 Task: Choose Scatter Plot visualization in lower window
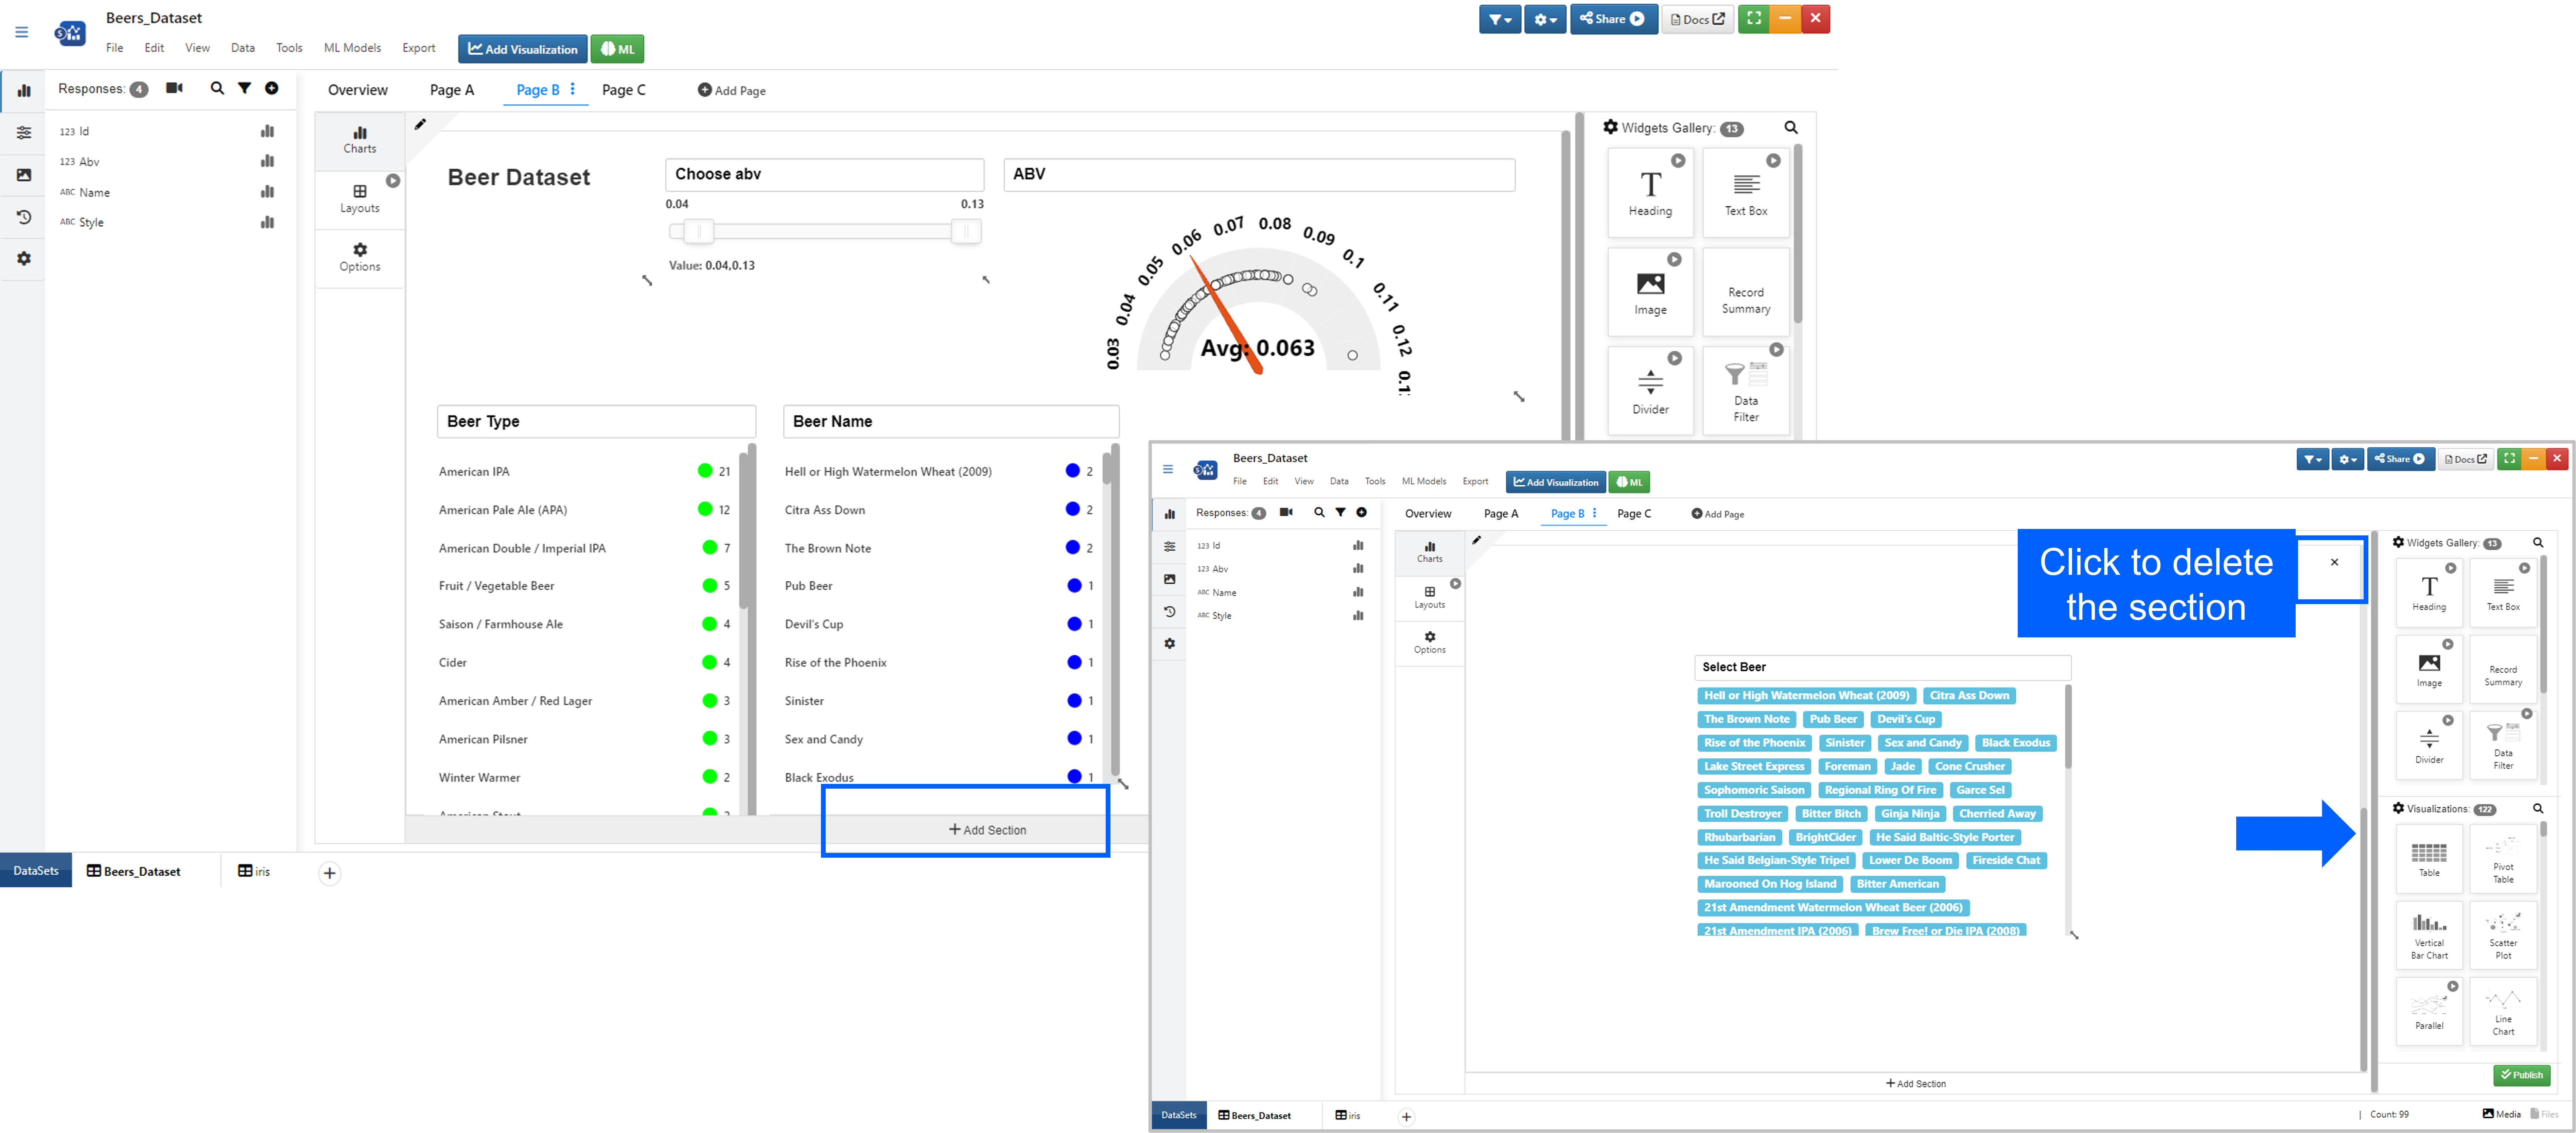[x=2503, y=935]
